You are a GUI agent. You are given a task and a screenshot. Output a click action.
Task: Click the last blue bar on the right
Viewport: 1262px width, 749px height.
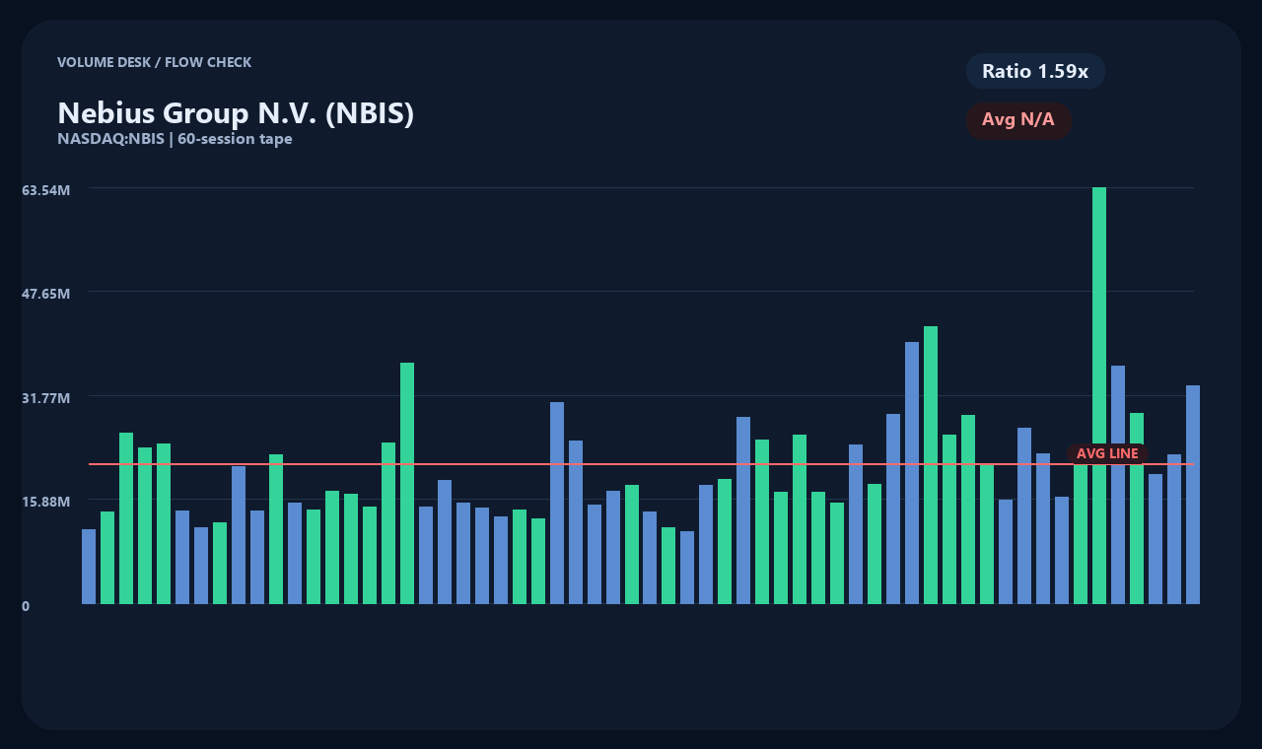pos(1193,495)
